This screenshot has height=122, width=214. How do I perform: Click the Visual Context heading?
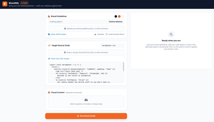click(x=58, y=92)
